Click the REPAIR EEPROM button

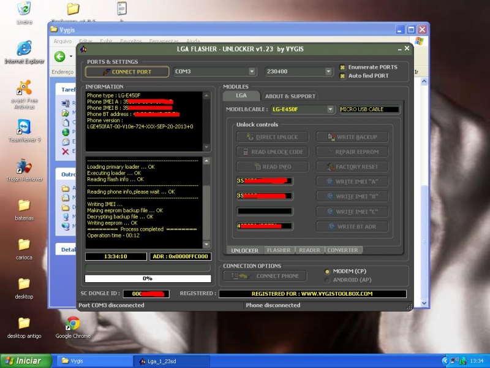pyautogui.click(x=352, y=151)
